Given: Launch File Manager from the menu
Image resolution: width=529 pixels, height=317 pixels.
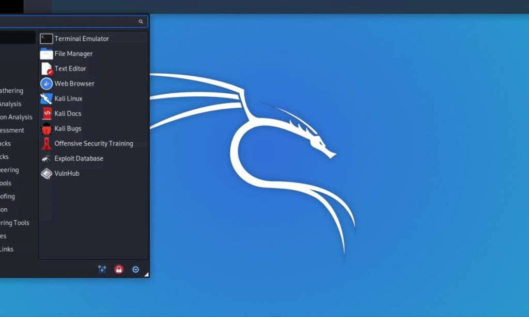Looking at the screenshot, I should pos(94,54).
